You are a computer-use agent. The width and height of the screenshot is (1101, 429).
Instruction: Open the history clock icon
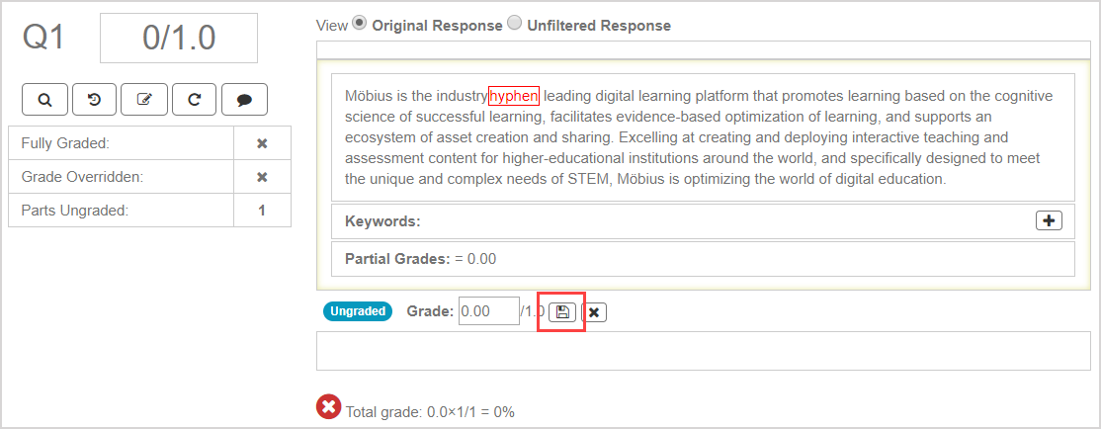coord(94,99)
